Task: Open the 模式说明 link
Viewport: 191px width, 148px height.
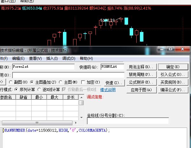Action: pos(108,90)
